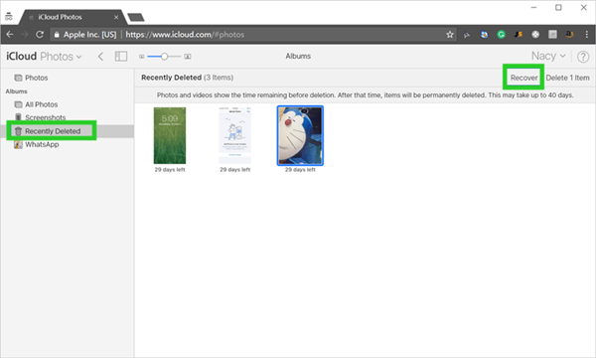This screenshot has width=596, height=358.
Task: Click Delete 1 Item button
Action: tap(567, 78)
